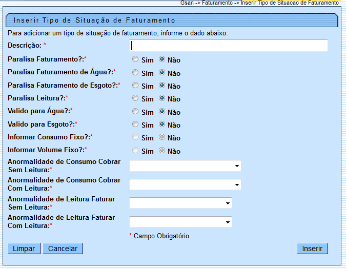Expand Anormalidade de Leitura Faturar Com Leitura dropdown
The height and width of the screenshot is (269, 346).
[180, 222]
